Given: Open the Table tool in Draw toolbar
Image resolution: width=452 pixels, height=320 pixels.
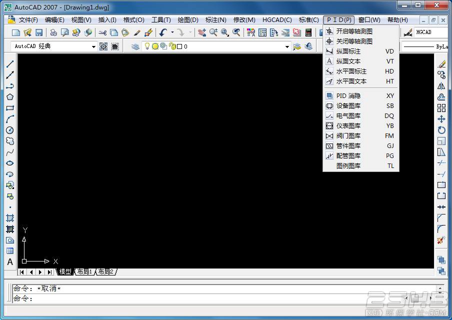Looking at the screenshot, I should (x=10, y=251).
